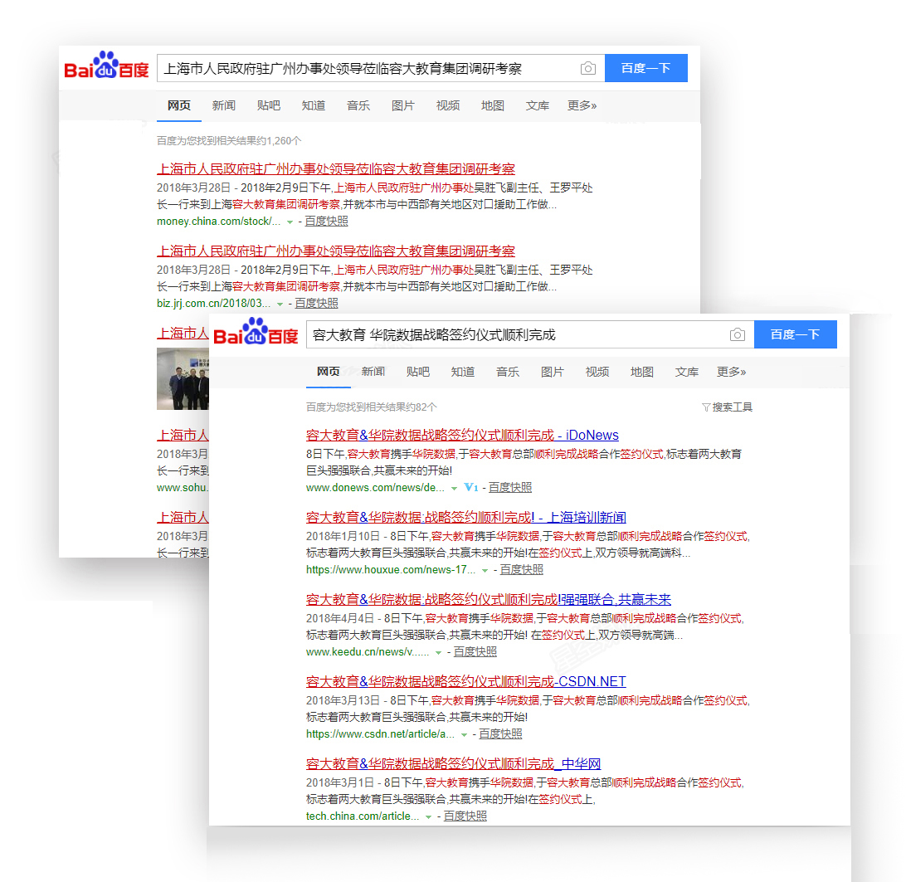Switch to 地图 tab in back window
Screen dimensions: 906x882
tap(492, 105)
